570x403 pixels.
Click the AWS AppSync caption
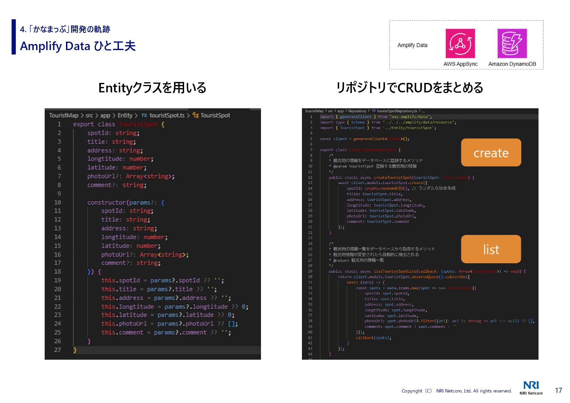tap(460, 64)
